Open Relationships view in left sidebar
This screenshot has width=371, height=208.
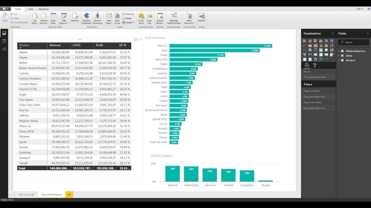[4, 49]
